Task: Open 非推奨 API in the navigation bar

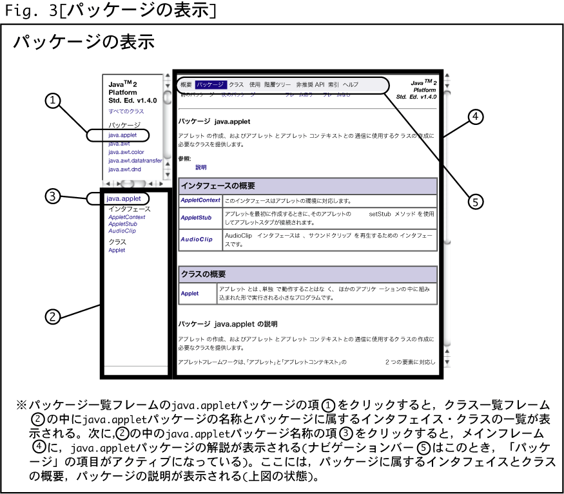Action: tap(310, 85)
